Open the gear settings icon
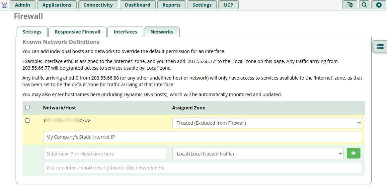The image size is (387, 188). tap(379, 5)
